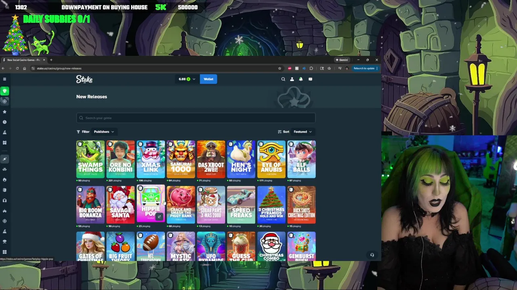This screenshot has height=290, width=517.
Task: Expand the 6.88 balance currency dropdown
Action: coord(187,79)
